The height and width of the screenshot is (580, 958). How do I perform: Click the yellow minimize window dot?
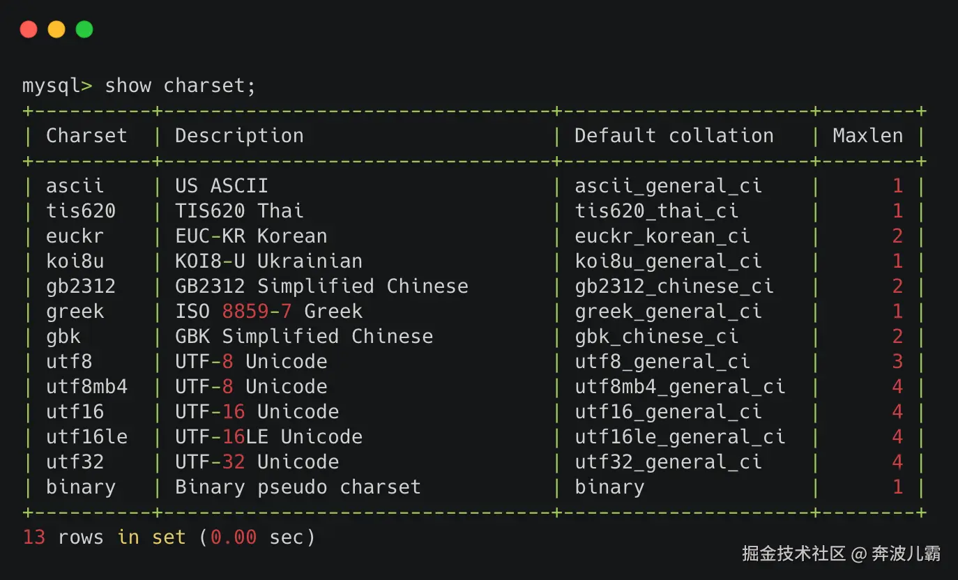(56, 29)
